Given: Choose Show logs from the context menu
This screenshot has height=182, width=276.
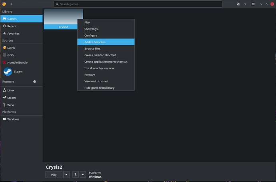Looking at the screenshot, I should (106, 29).
